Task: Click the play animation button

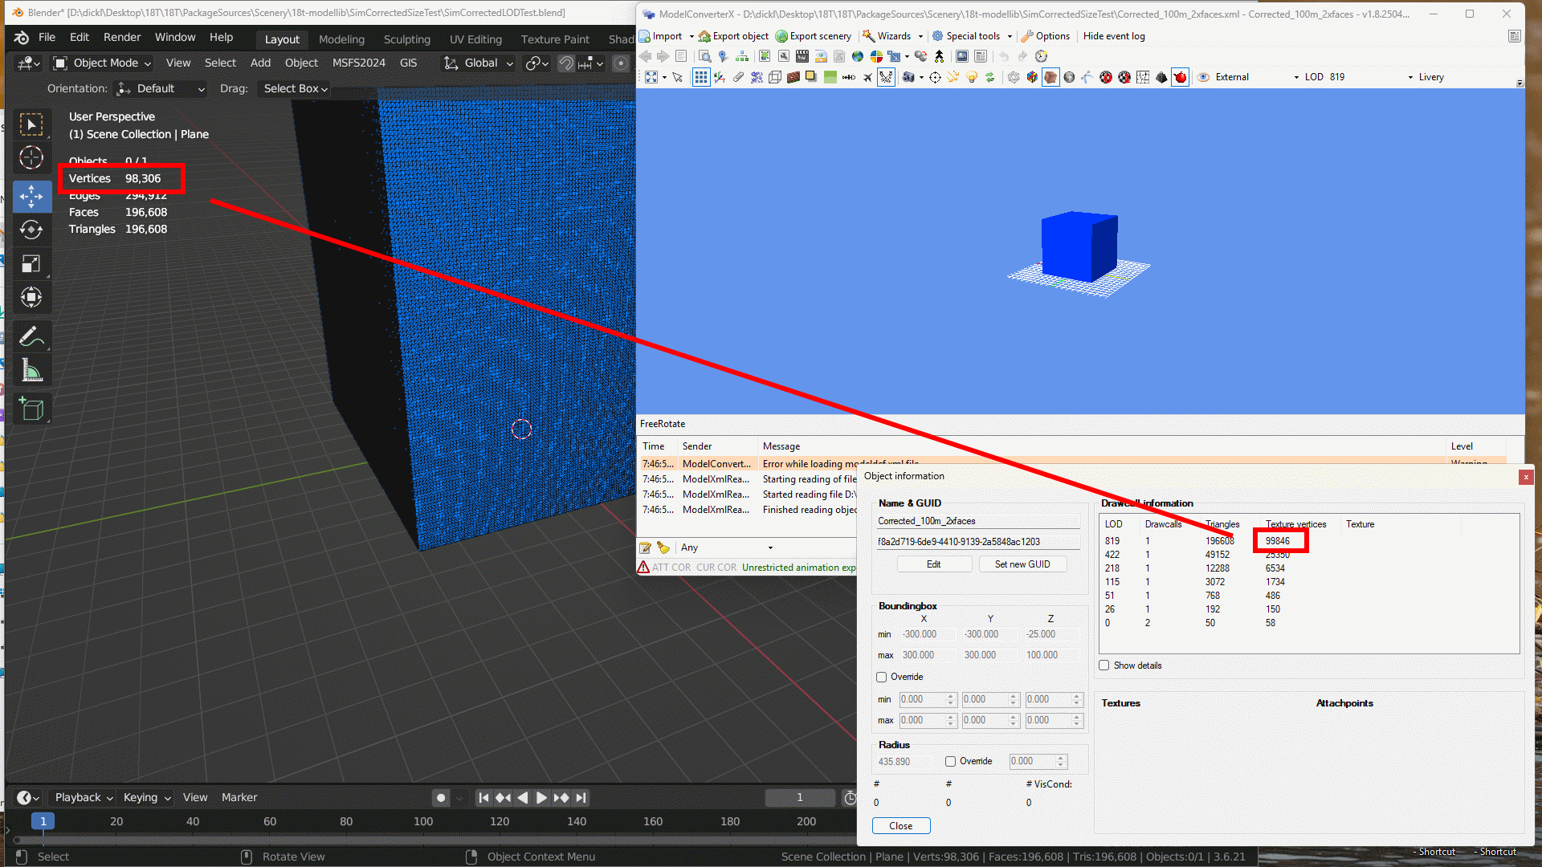Action: click(541, 797)
